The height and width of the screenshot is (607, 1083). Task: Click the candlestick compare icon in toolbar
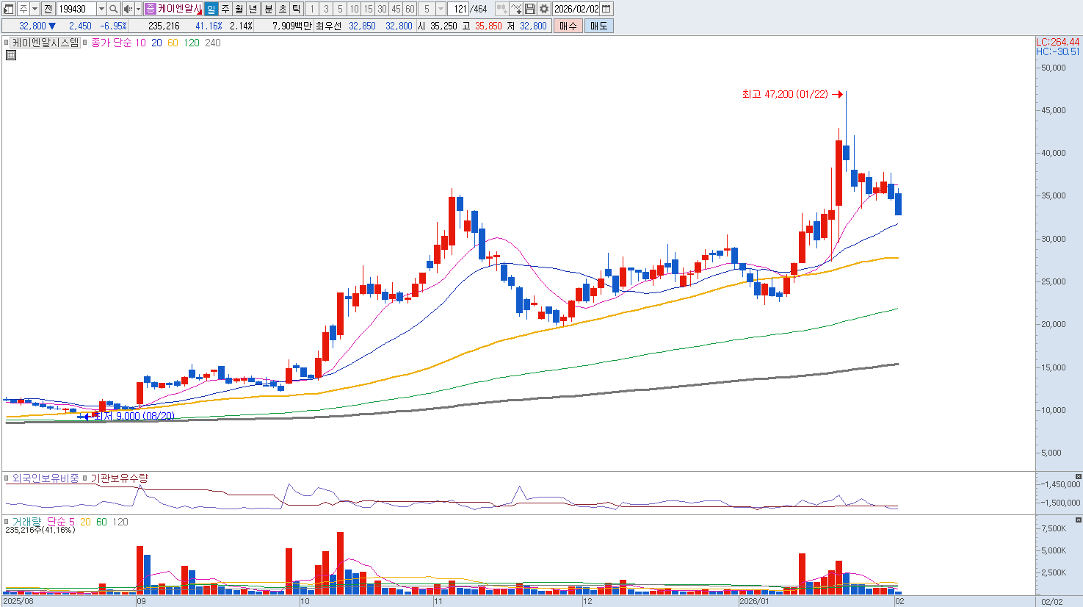[x=501, y=9]
